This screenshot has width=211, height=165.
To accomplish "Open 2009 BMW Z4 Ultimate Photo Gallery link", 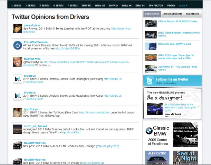I will pyautogui.click(x=177, y=68).
